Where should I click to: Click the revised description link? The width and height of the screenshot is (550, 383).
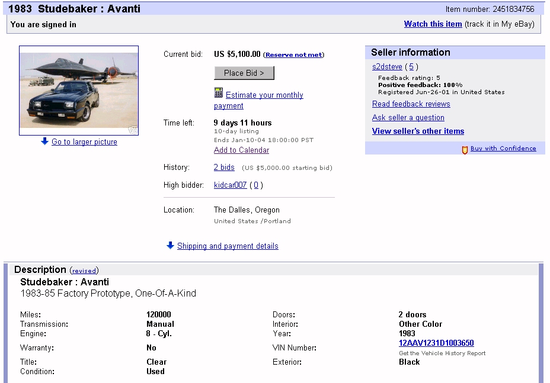click(x=84, y=271)
